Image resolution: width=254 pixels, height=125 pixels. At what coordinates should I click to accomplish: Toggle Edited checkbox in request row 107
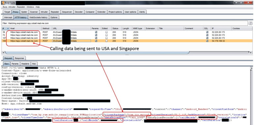(x=107, y=38)
